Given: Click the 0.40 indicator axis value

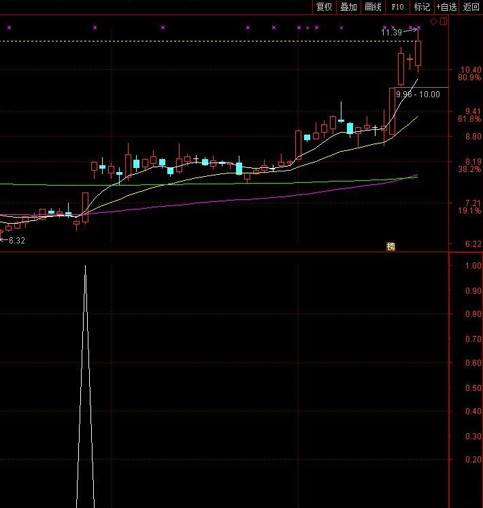Looking at the screenshot, I should (473, 411).
